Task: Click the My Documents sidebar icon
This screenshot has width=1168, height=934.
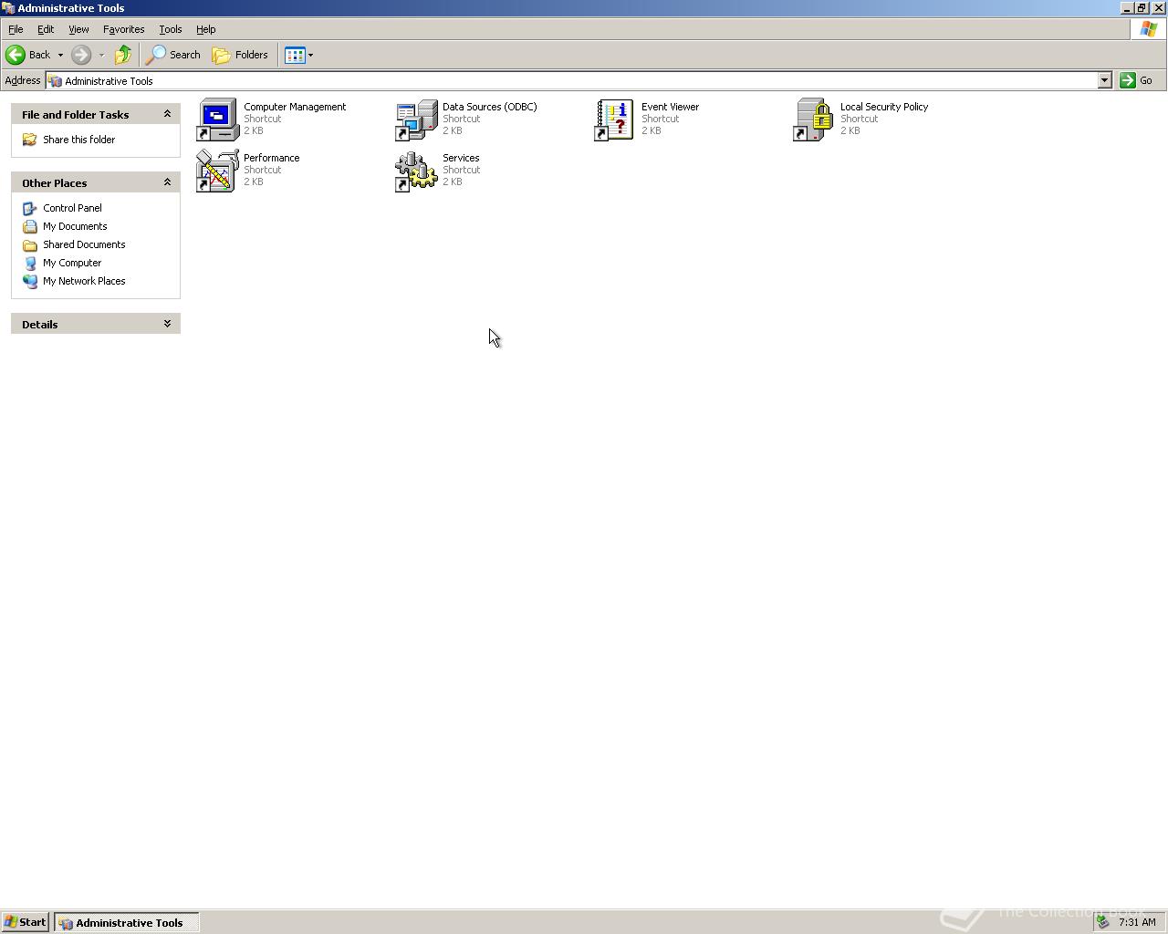Action: tap(30, 226)
